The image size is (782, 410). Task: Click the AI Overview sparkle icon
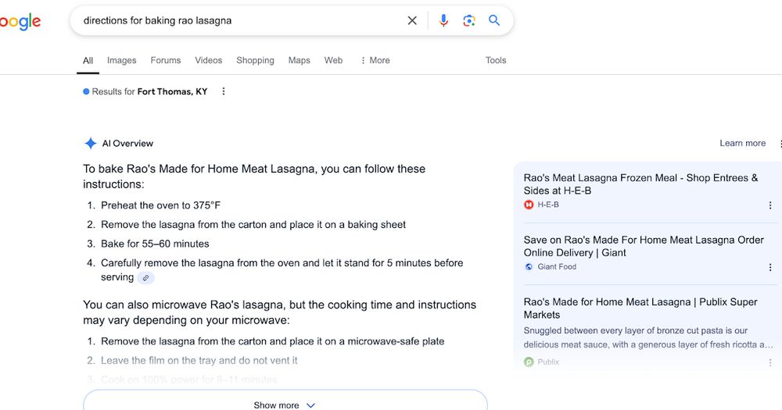click(90, 144)
